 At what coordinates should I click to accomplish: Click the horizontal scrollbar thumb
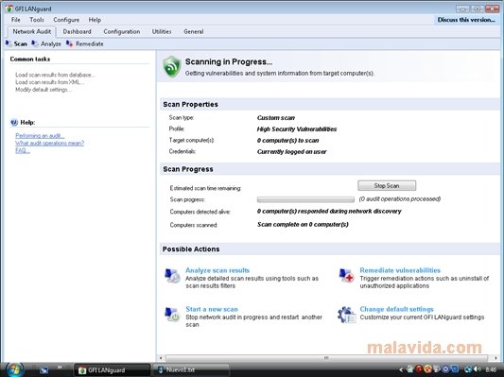[x=326, y=358]
